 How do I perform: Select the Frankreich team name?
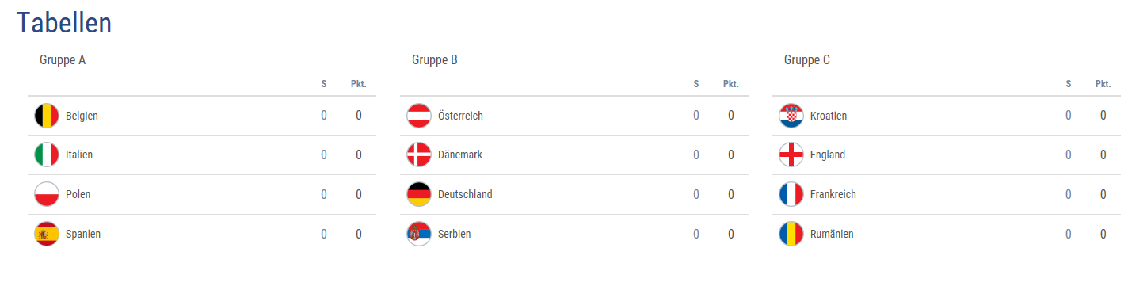tap(833, 195)
